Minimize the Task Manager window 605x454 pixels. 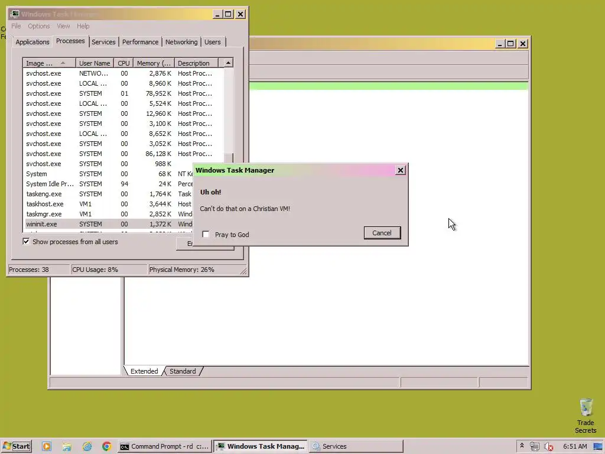point(217,14)
